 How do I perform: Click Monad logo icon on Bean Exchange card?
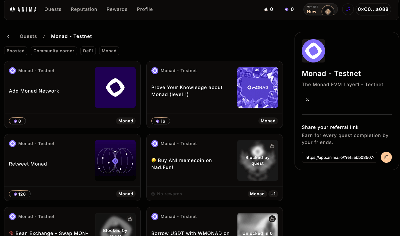coord(12,217)
